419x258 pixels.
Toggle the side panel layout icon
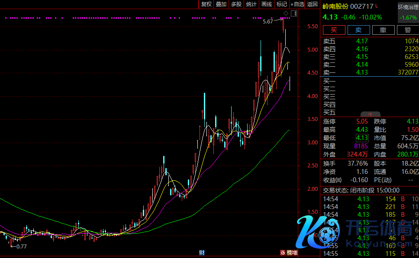coord(294,14)
